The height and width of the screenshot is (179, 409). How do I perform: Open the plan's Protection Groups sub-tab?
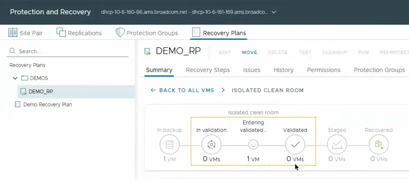point(379,70)
